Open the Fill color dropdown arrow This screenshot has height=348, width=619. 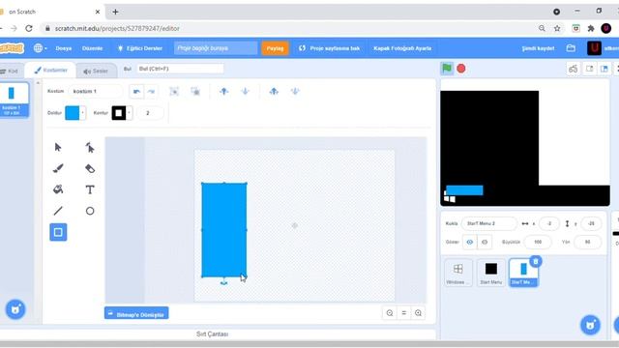[82, 113]
